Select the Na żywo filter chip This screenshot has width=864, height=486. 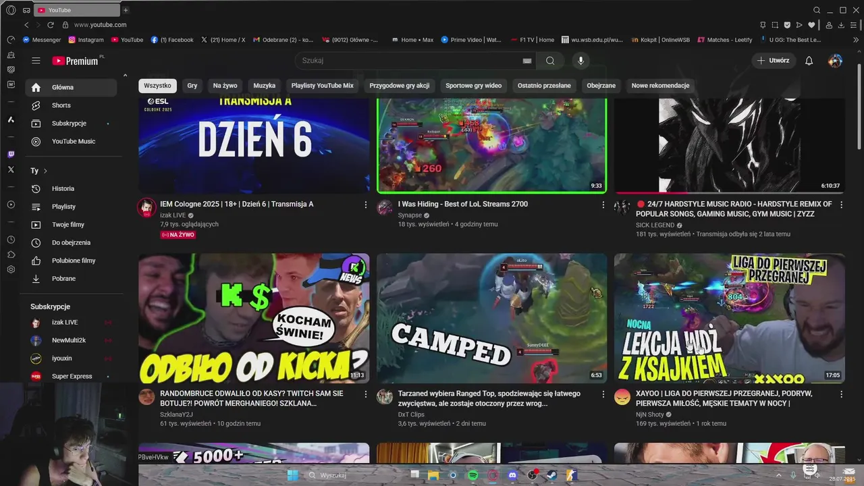225,86
